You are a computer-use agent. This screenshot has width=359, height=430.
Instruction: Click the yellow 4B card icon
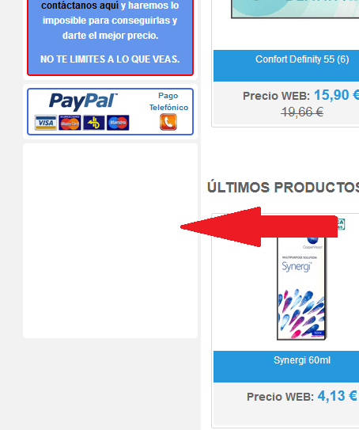pos(94,123)
